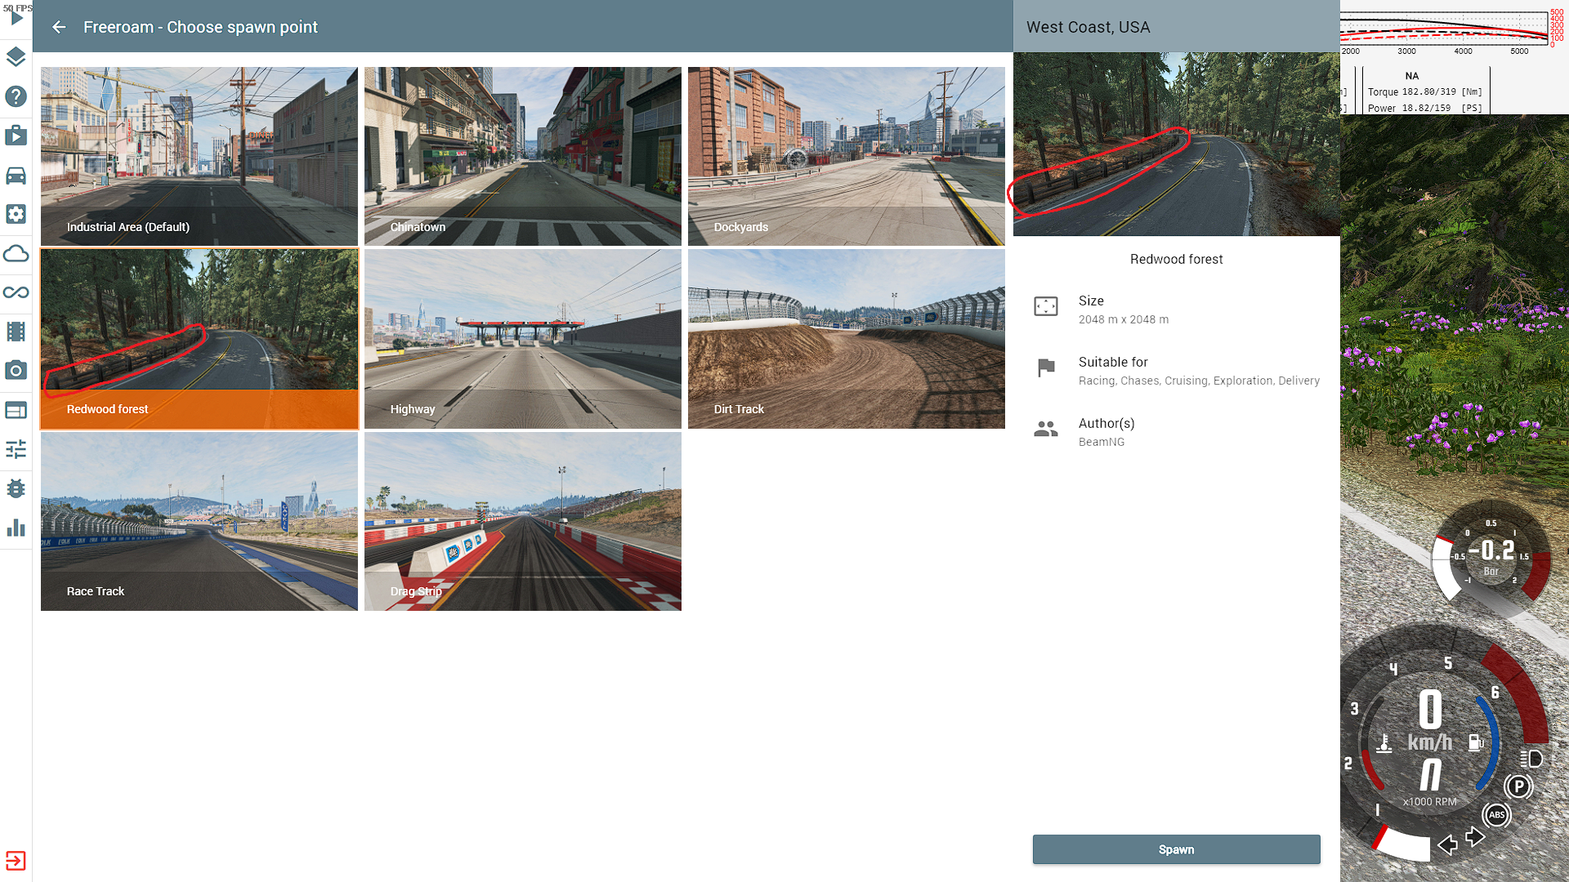Click the right turn signal arrow
The image size is (1569, 882).
(x=1475, y=836)
